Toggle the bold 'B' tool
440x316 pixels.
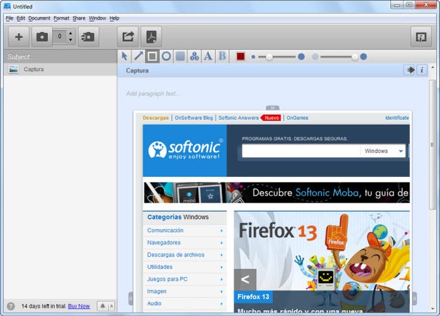pyautogui.click(x=222, y=56)
